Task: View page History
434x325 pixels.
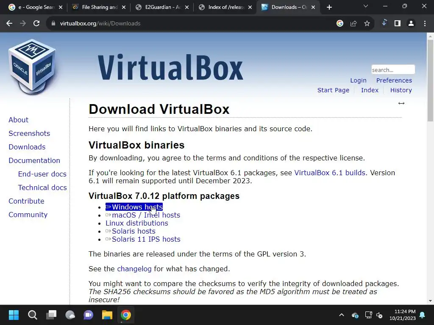Action: pos(401,90)
